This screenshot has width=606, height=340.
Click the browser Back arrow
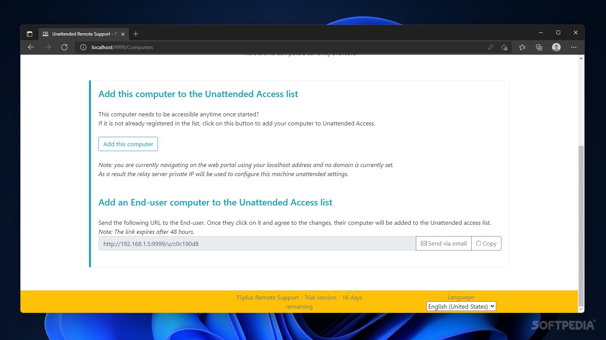pyautogui.click(x=31, y=47)
